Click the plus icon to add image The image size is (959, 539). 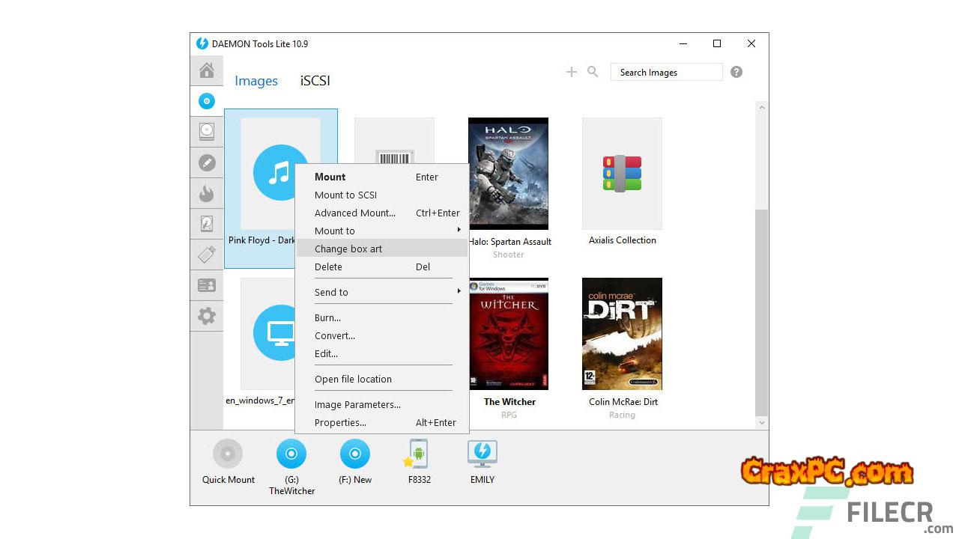pyautogui.click(x=572, y=72)
